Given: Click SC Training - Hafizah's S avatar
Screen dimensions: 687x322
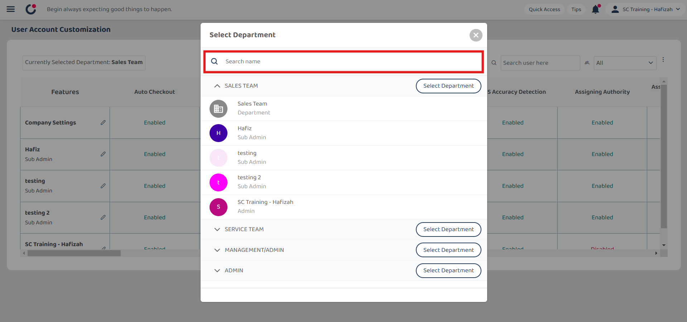Looking at the screenshot, I should [218, 207].
